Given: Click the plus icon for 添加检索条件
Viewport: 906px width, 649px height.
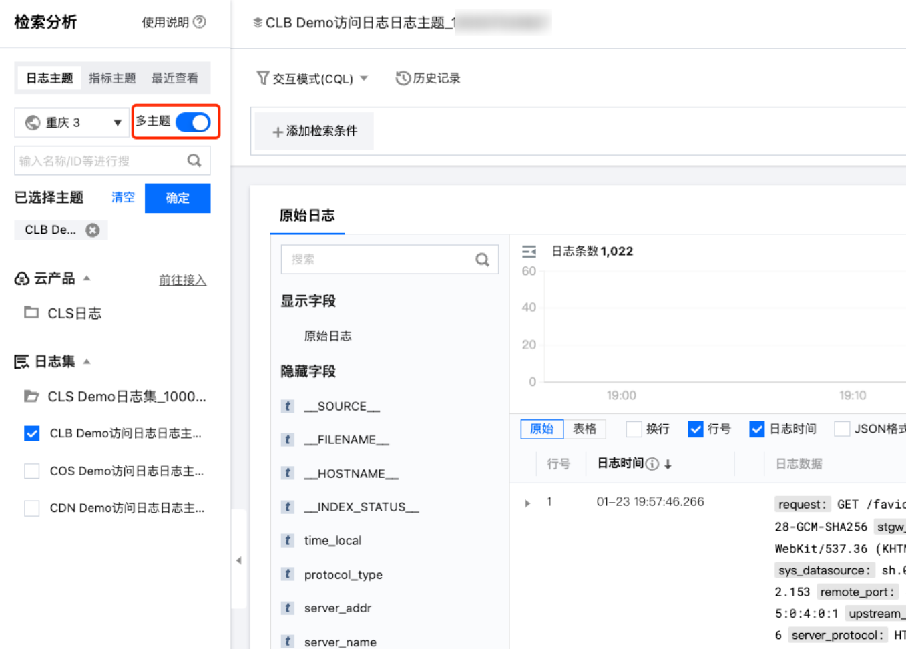Looking at the screenshot, I should click(278, 132).
